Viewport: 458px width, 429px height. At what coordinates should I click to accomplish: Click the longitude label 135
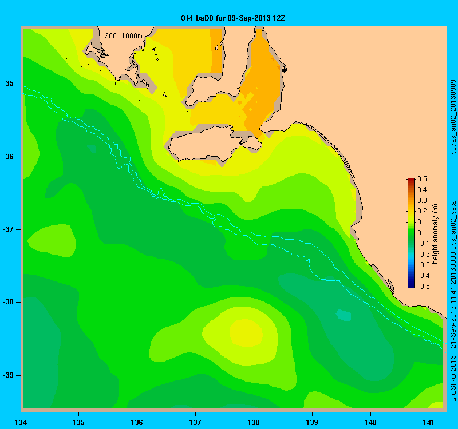[x=78, y=422]
